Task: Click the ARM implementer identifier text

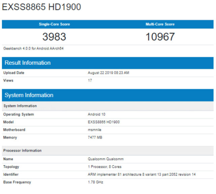Action: point(142,174)
